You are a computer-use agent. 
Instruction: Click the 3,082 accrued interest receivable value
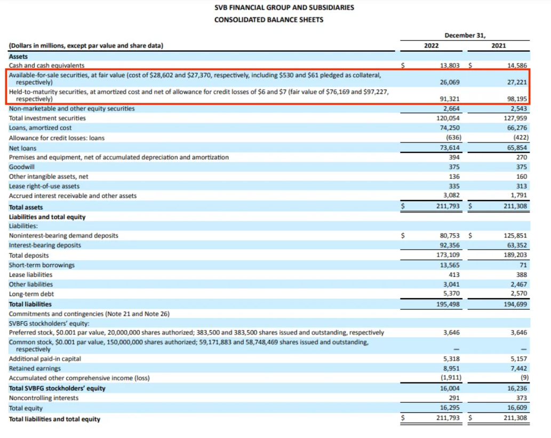[451, 195]
